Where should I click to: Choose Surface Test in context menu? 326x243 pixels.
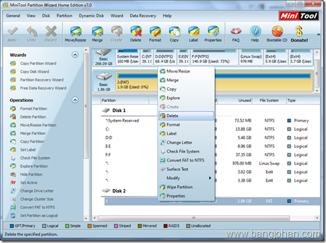pos(187,169)
